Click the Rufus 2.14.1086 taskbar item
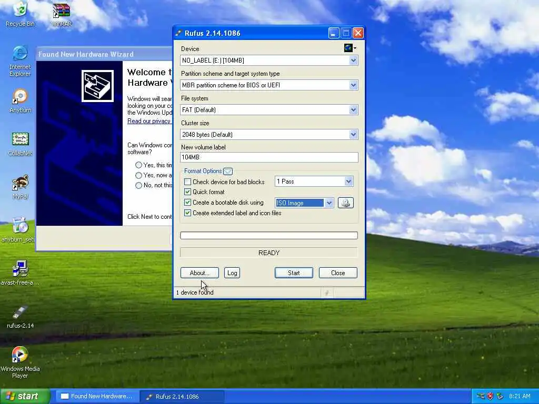The height and width of the screenshot is (404, 539). 182,397
